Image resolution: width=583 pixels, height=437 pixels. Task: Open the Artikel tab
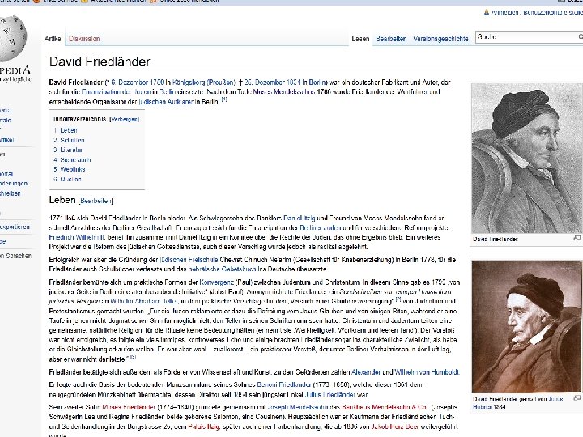coord(53,39)
